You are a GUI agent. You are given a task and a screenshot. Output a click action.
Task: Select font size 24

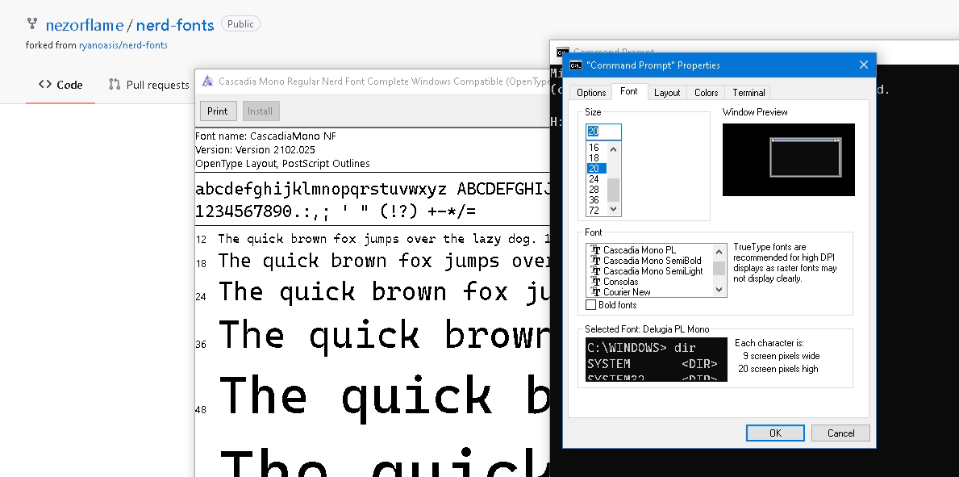(x=596, y=179)
